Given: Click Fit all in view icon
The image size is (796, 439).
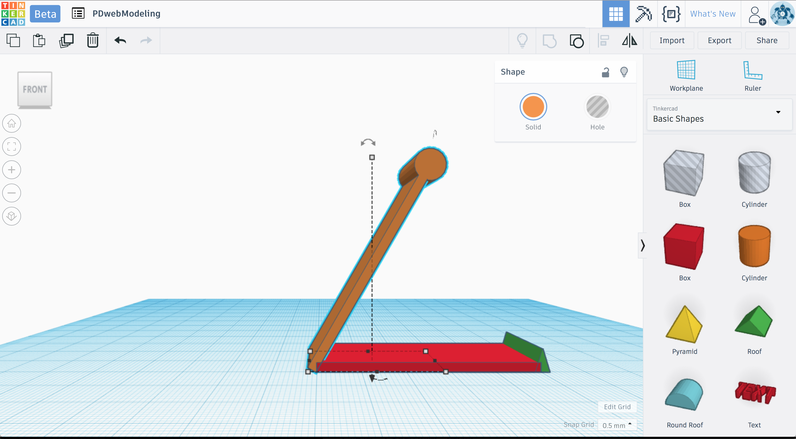Looking at the screenshot, I should (x=12, y=147).
